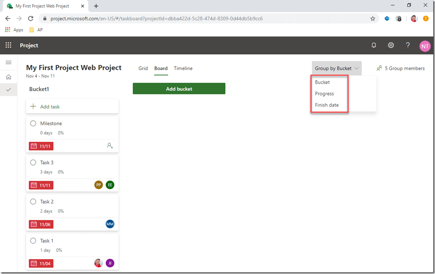Switch to the Timeline tab

click(x=183, y=68)
